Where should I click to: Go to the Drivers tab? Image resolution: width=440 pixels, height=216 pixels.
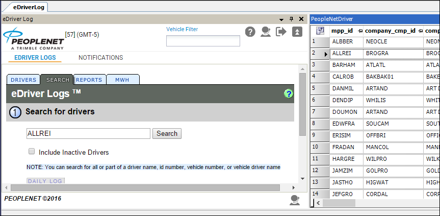point(23,80)
